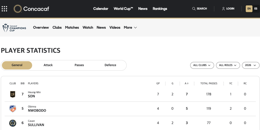This screenshot has width=260, height=130.
Task: Switch to the Passes tab
Action: pos(79,65)
